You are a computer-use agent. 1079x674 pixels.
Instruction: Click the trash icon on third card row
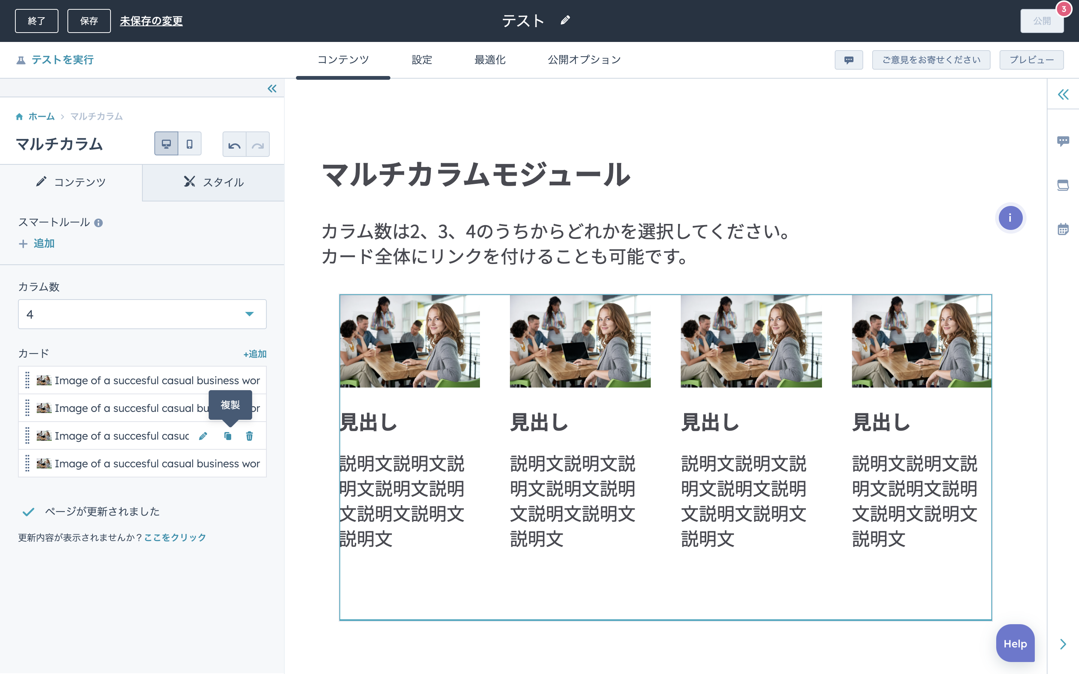tap(249, 436)
